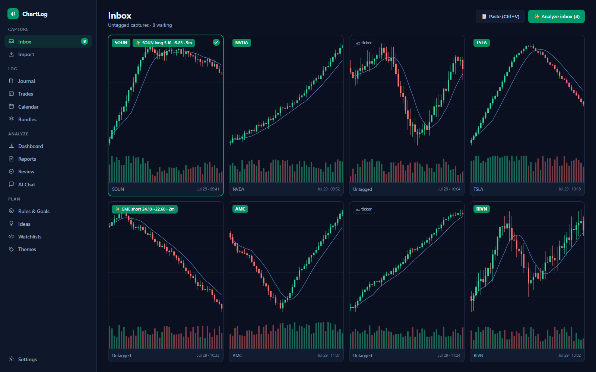Deselect the SOUN capture checkmark
This screenshot has width=596, height=372.
pyautogui.click(x=216, y=42)
